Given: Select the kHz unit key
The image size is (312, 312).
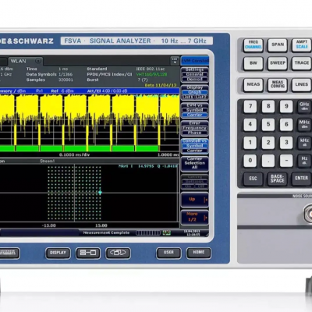Looking at the screenshot, I should point(304,143).
